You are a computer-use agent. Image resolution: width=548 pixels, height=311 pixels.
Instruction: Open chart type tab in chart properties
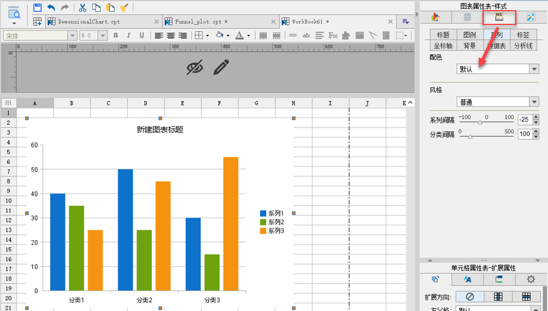pyautogui.click(x=435, y=17)
